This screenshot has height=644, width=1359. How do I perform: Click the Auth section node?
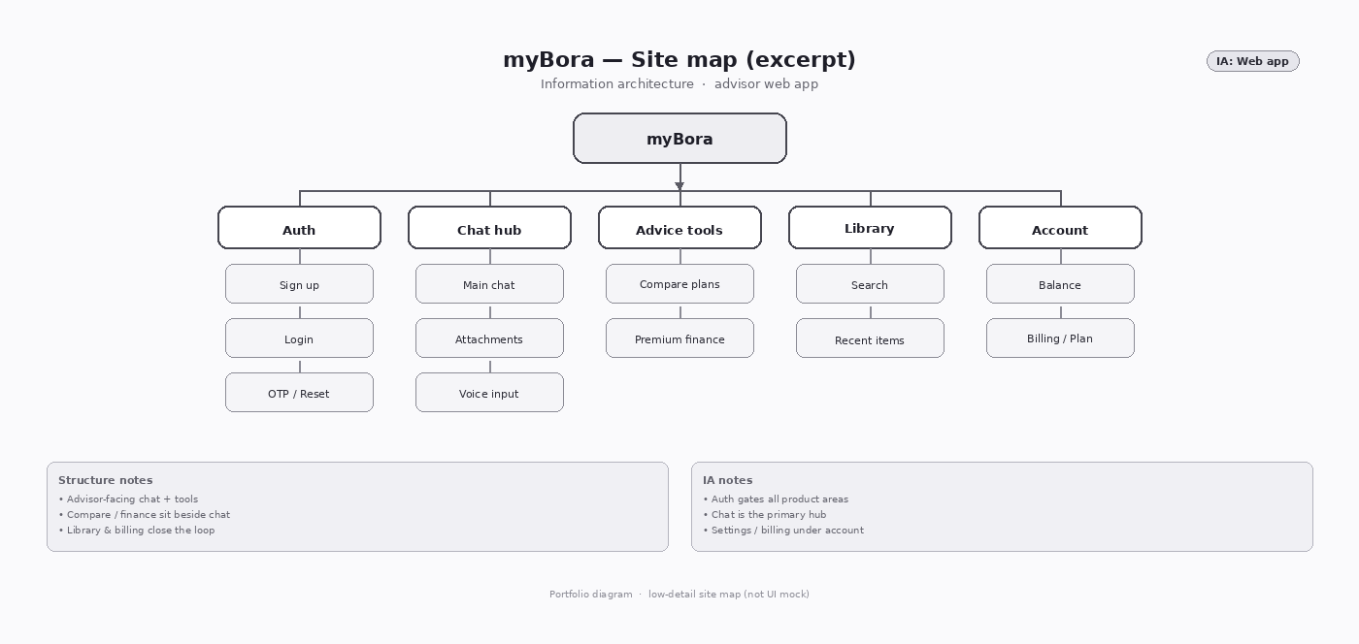point(299,228)
